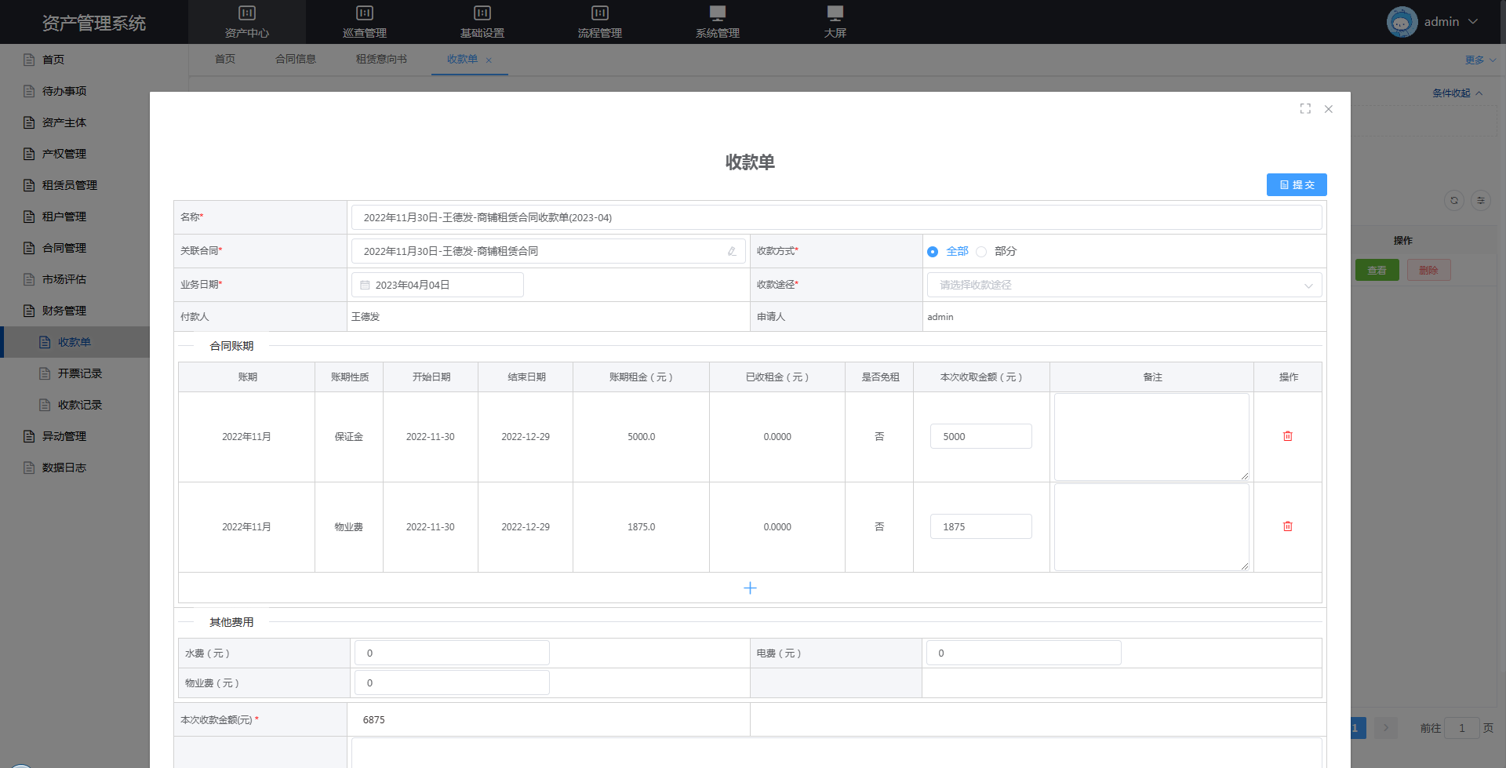Delete the 保证金 row with trash icon
This screenshot has height=768, width=1506.
(1287, 436)
